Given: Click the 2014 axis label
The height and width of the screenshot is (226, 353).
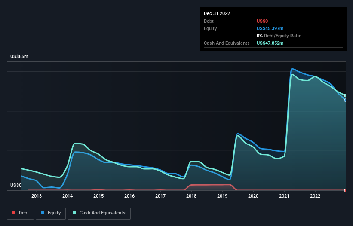Looking at the screenshot, I should point(68,196).
